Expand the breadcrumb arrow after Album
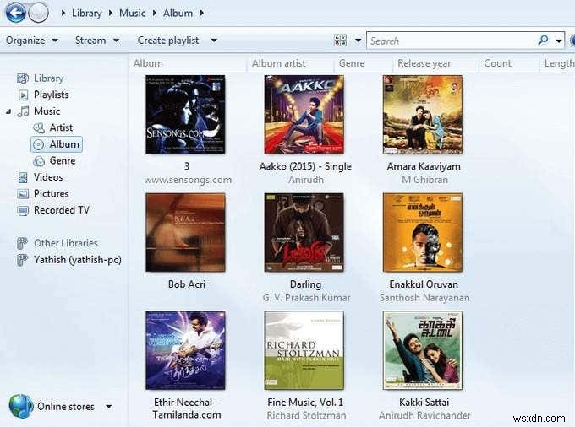This screenshot has height=427, width=575. click(x=202, y=14)
